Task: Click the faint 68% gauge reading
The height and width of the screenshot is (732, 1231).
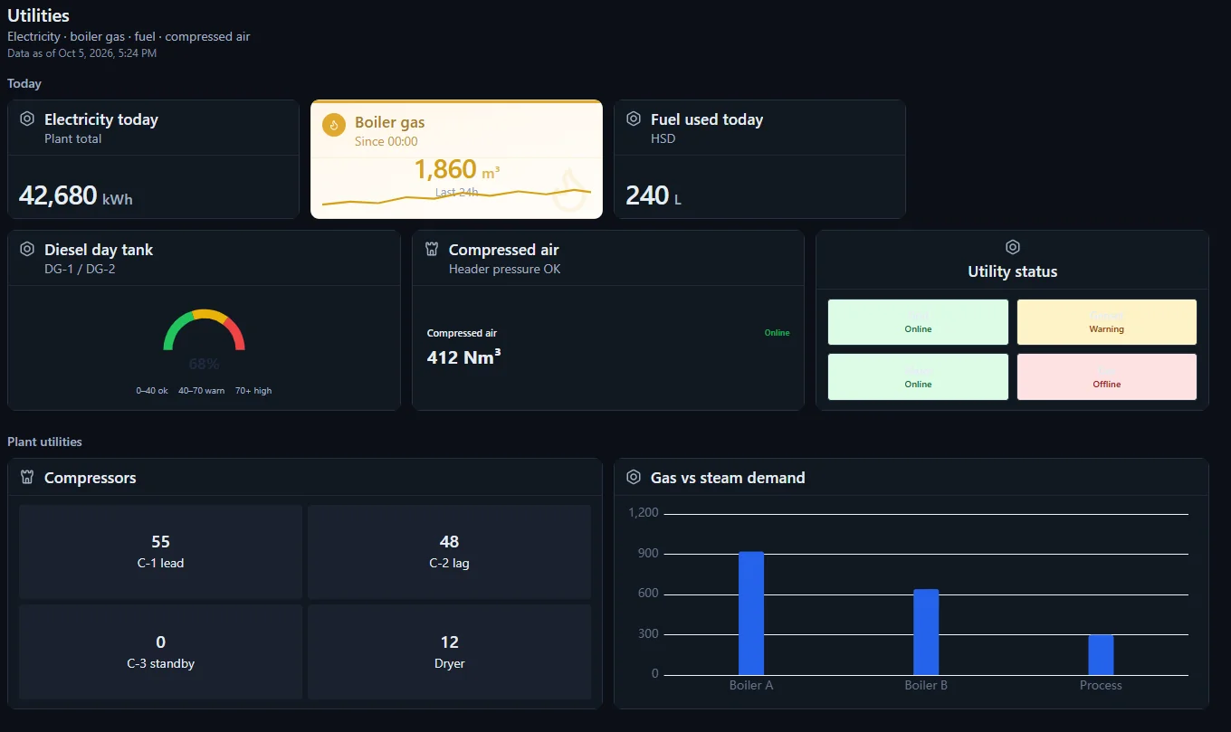Action: [x=205, y=364]
